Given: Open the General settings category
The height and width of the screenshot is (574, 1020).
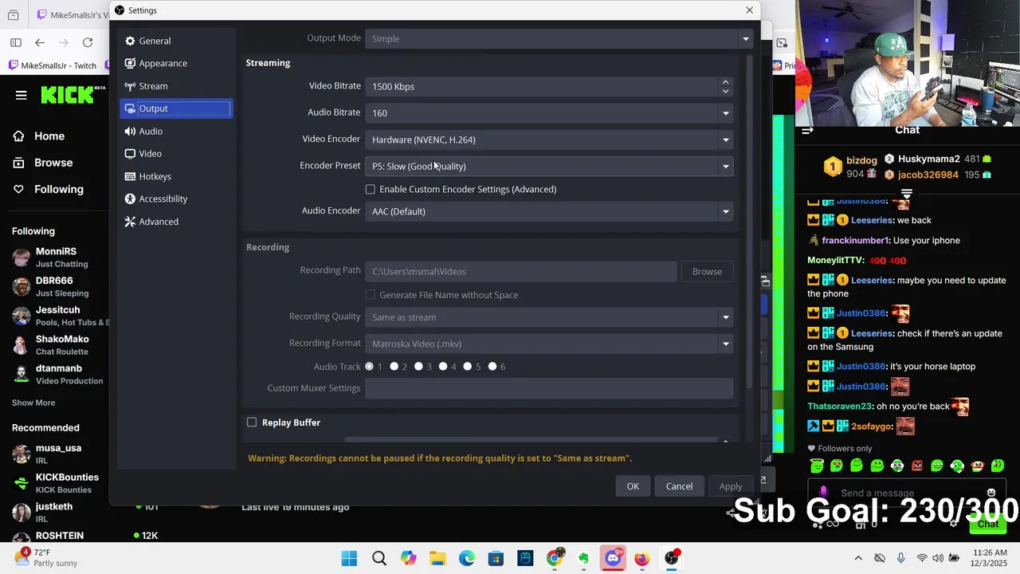Looking at the screenshot, I should (x=175, y=41).
